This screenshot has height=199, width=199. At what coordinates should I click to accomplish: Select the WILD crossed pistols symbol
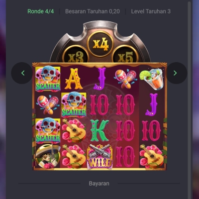99,157
